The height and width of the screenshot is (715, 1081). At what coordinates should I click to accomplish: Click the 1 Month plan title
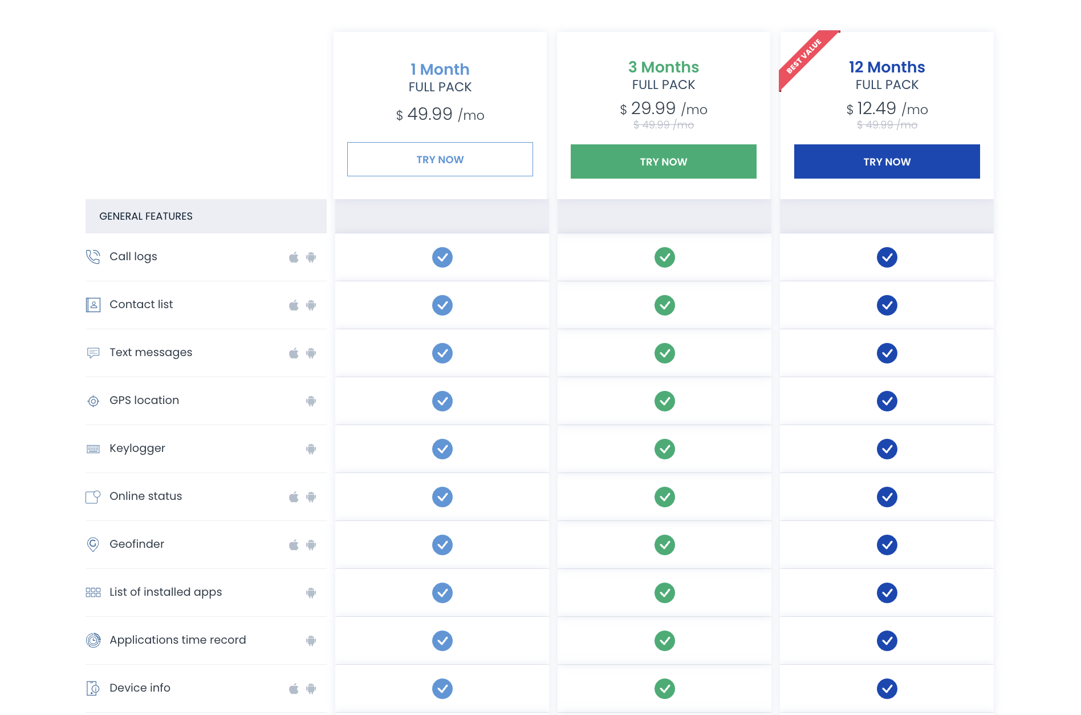coord(440,70)
